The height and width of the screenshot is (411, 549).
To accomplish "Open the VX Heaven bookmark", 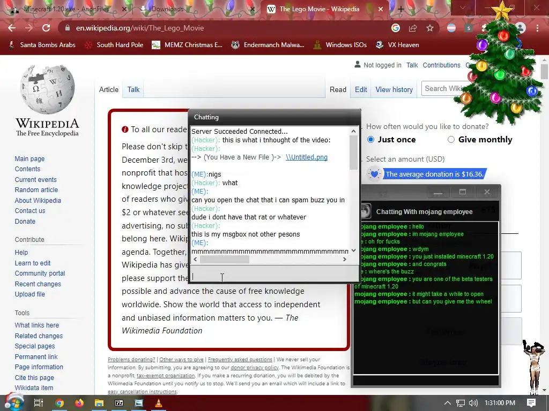I will 397,45.
